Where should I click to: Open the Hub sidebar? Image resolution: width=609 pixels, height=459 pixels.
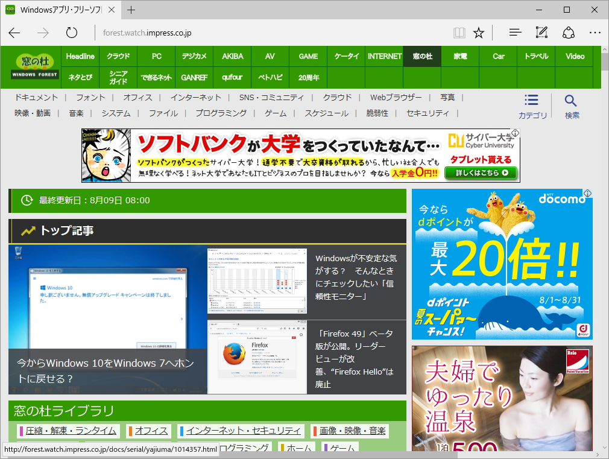[x=514, y=33]
